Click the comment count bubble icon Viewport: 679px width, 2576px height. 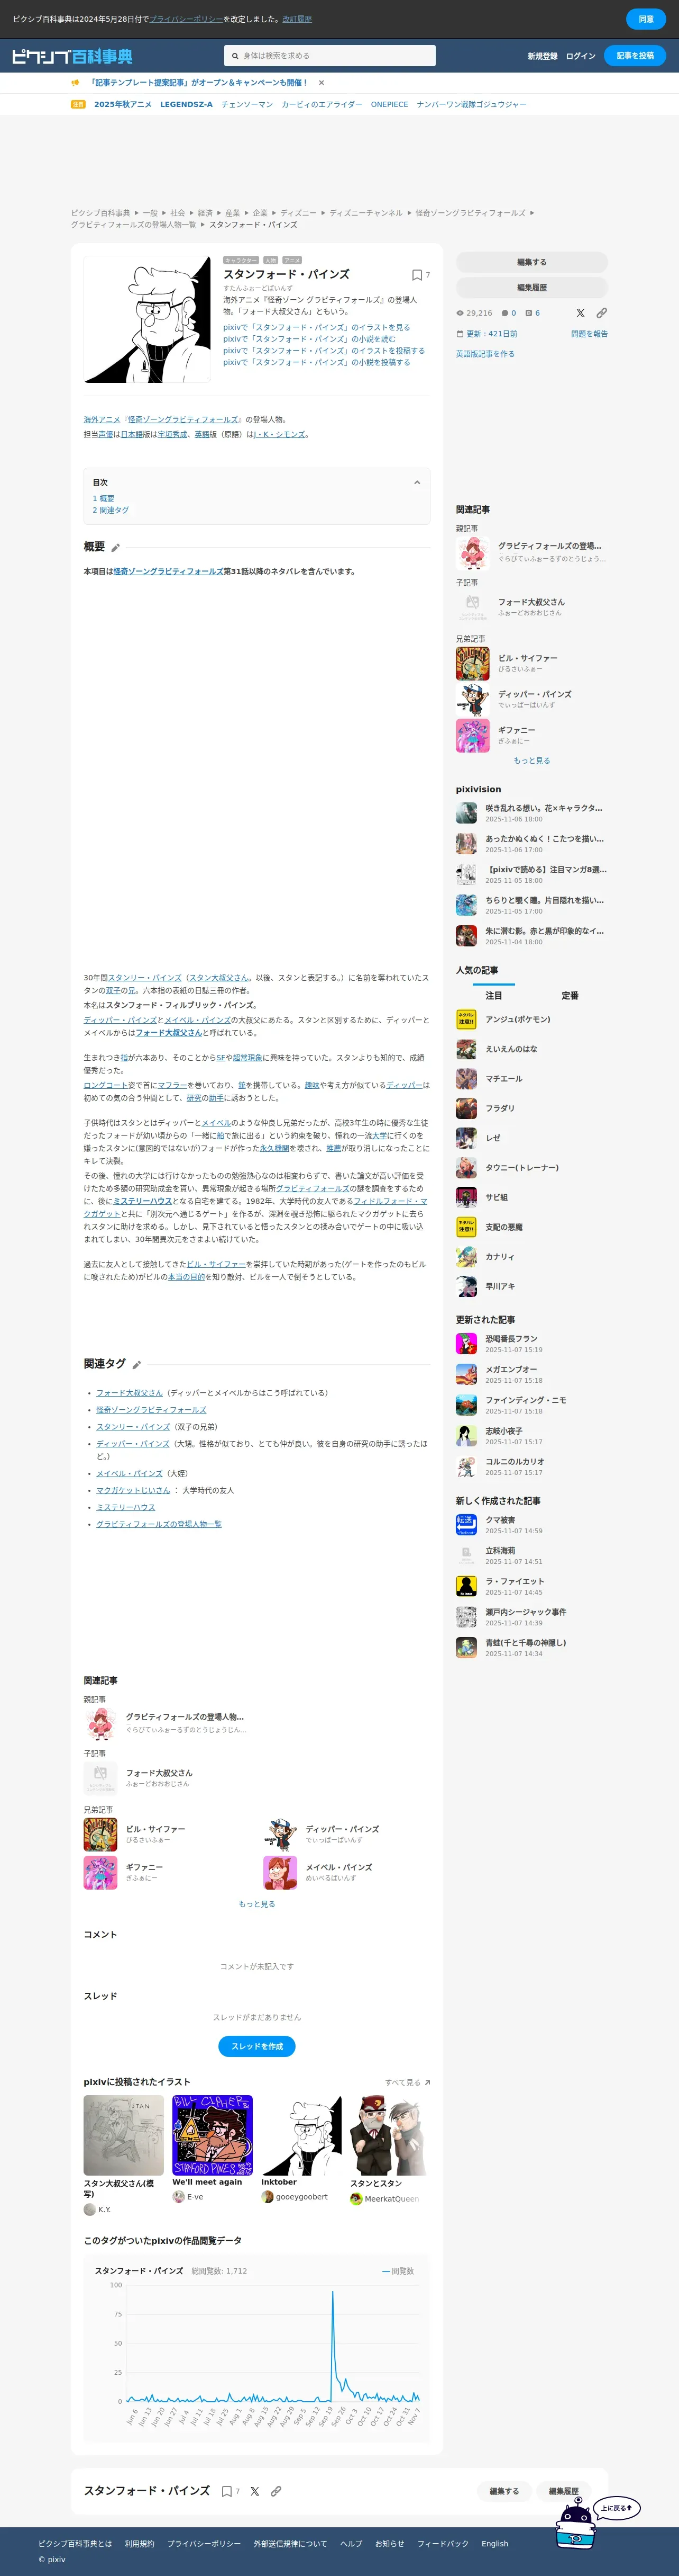click(504, 313)
